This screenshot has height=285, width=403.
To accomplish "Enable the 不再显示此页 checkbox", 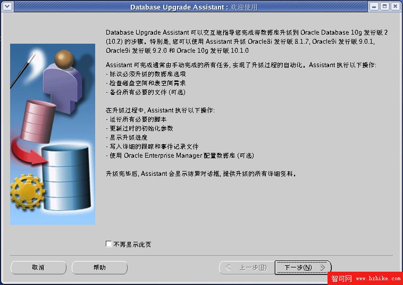I will click(x=108, y=243).
